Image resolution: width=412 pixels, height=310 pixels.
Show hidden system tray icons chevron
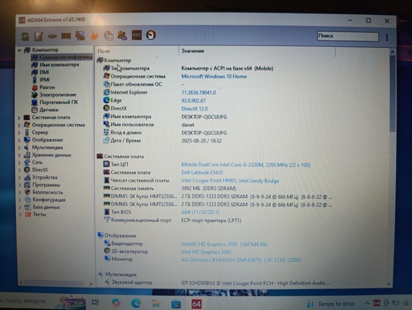pyautogui.click(x=367, y=303)
